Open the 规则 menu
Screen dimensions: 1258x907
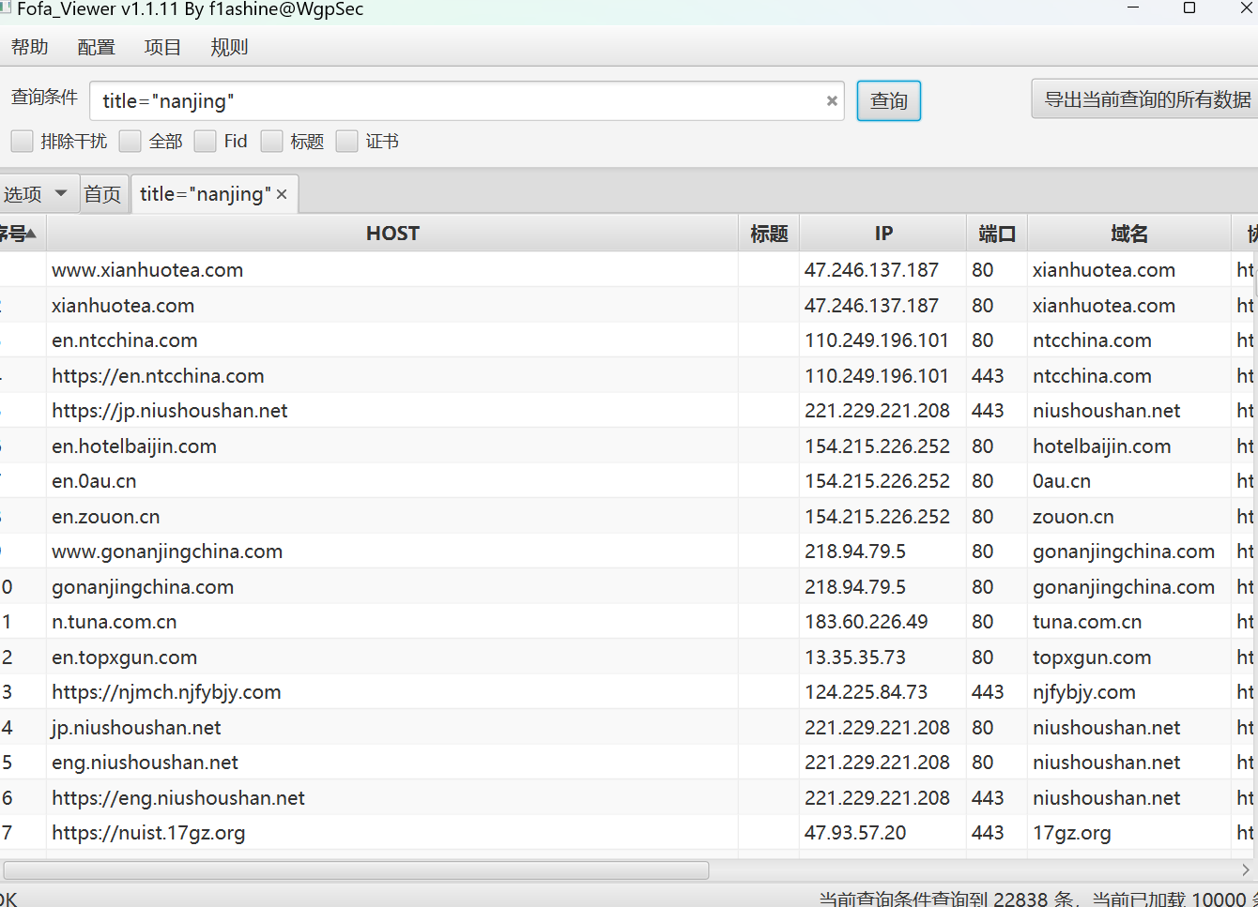229,47
